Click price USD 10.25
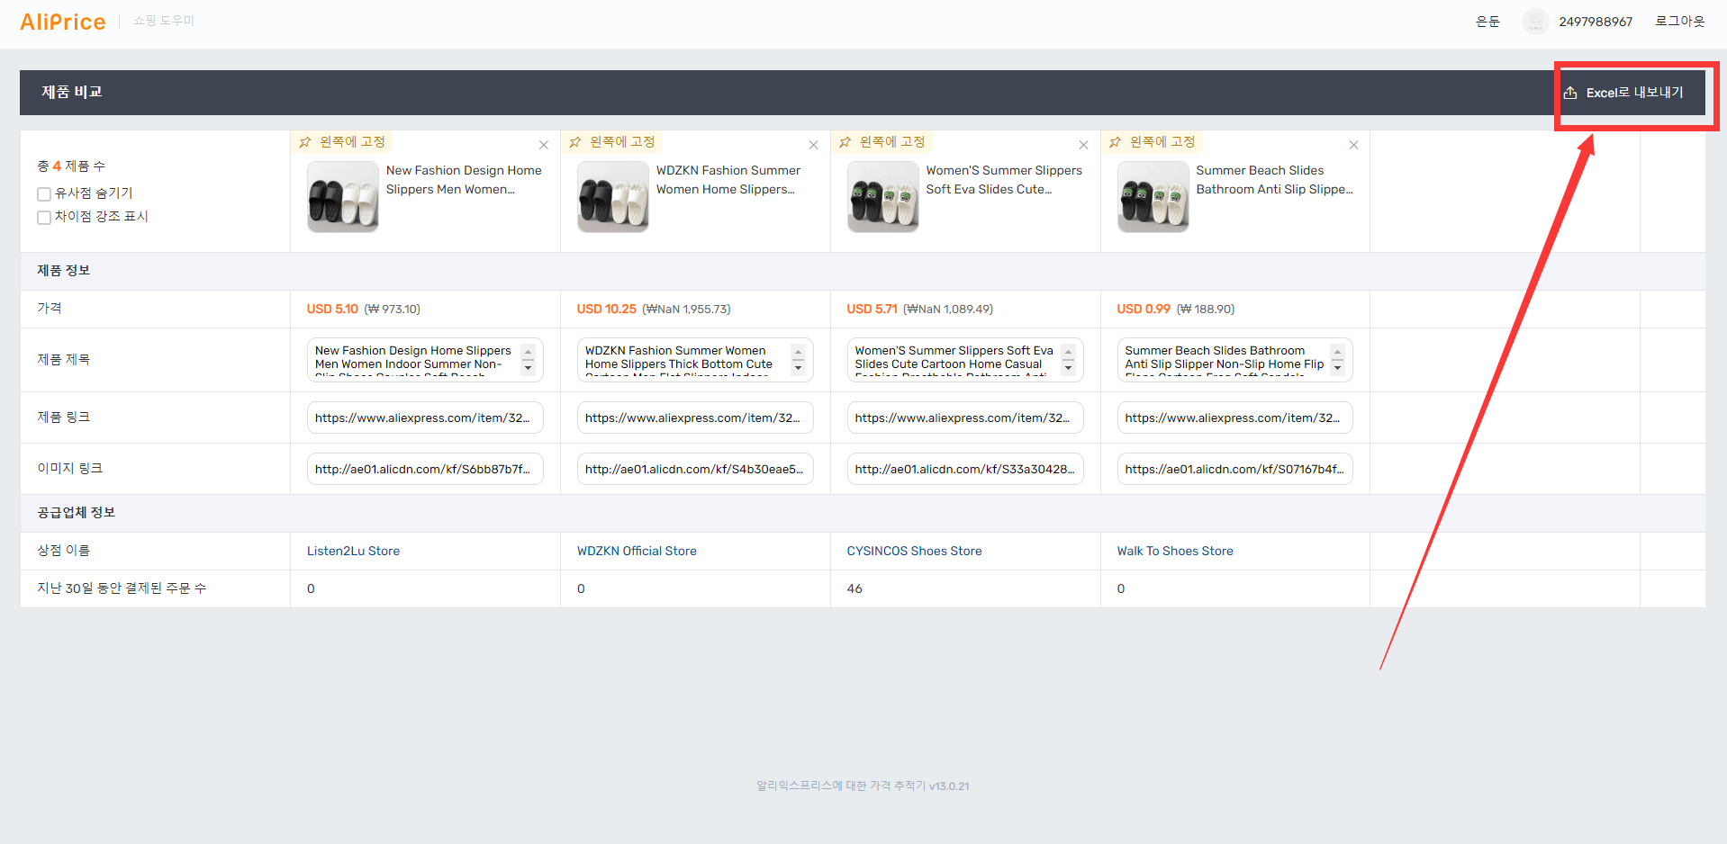 pyautogui.click(x=606, y=310)
